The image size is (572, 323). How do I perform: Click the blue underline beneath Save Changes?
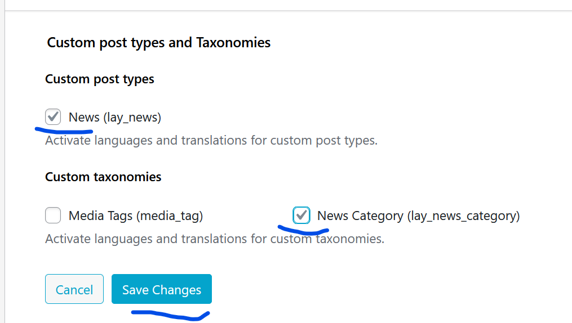170,314
